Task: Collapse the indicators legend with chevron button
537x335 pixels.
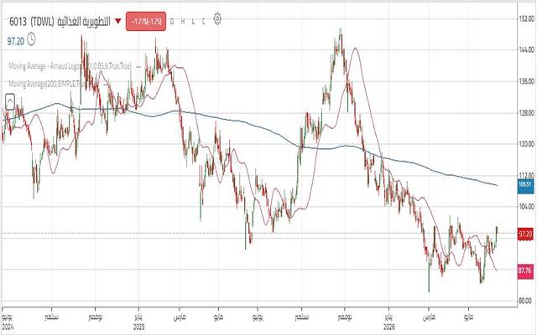Action: [10, 101]
